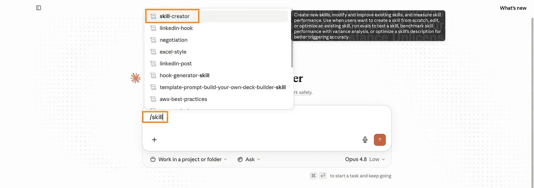Click the orange starburst logo
534x188 pixels.
tap(136, 78)
